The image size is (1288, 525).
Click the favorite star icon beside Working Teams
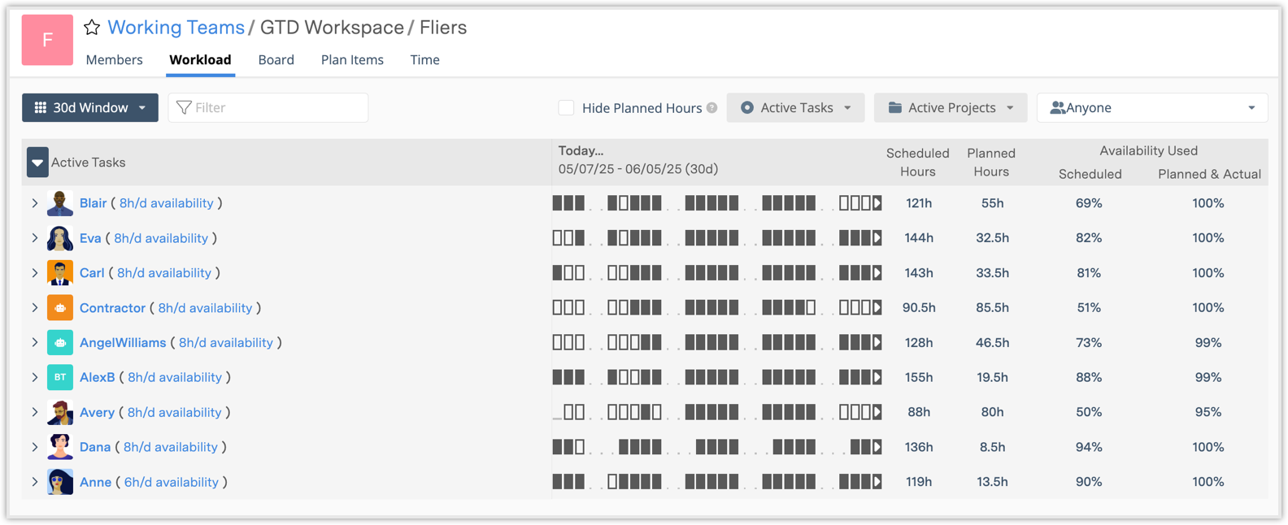[x=92, y=28]
